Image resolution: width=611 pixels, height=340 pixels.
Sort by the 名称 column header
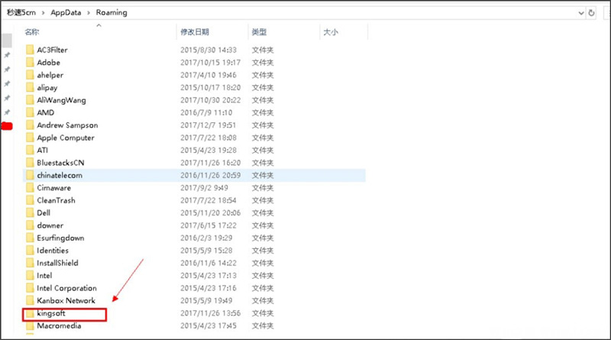pyautogui.click(x=32, y=32)
